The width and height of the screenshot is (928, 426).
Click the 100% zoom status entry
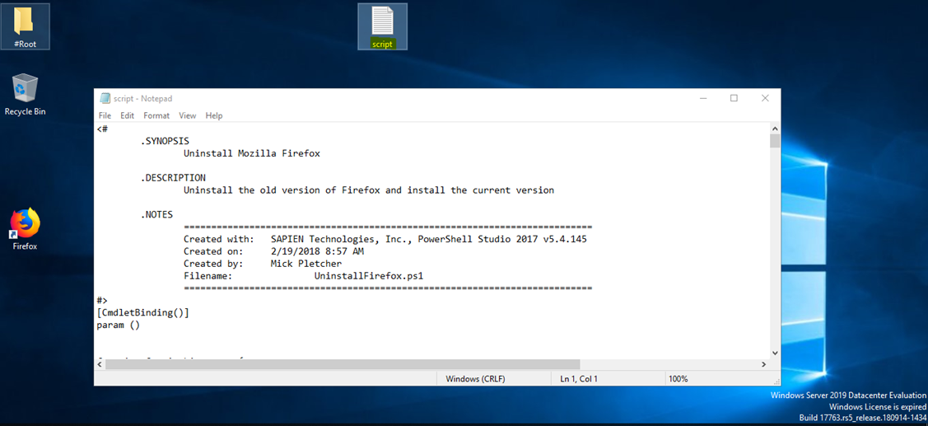tap(679, 378)
